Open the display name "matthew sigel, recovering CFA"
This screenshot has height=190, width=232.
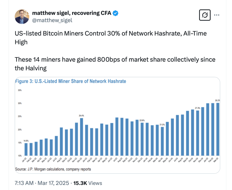coord(71,13)
